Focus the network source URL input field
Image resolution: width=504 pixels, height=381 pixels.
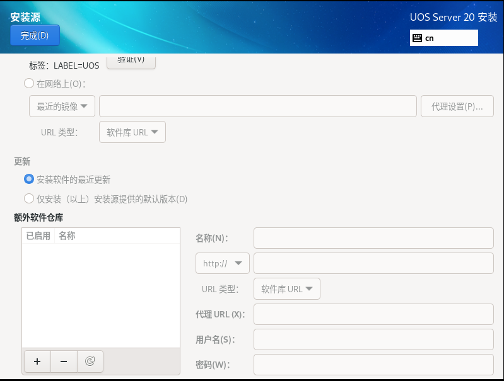pyautogui.click(x=258, y=106)
